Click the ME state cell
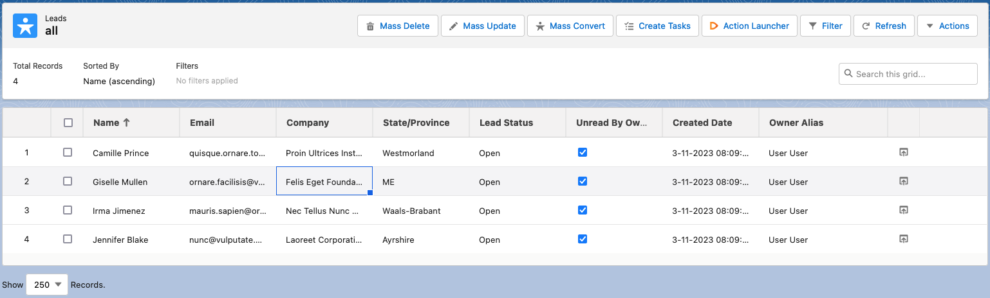 (x=421, y=182)
